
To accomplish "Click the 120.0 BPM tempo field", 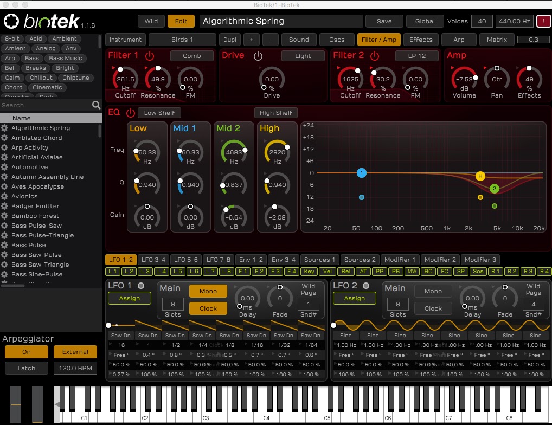I will pyautogui.click(x=75, y=368).
